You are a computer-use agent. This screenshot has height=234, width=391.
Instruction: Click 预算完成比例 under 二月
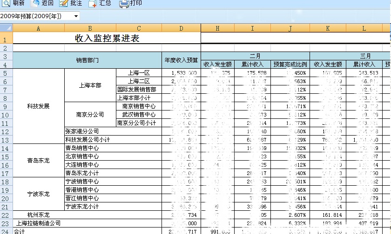(290, 65)
